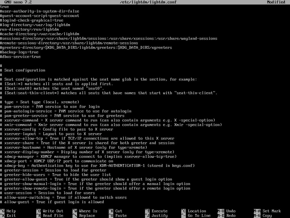This screenshot has width=290, height=218.
Task: Click the 'xserver-layout = Layout to pass' line
Action: [51, 134]
